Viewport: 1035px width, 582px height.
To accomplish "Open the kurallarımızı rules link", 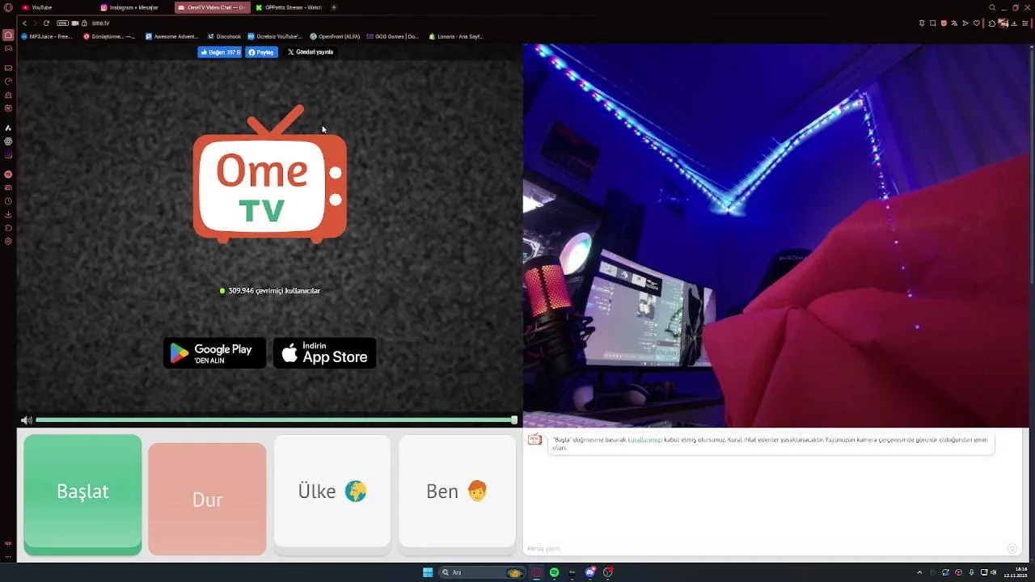I will (x=644, y=440).
